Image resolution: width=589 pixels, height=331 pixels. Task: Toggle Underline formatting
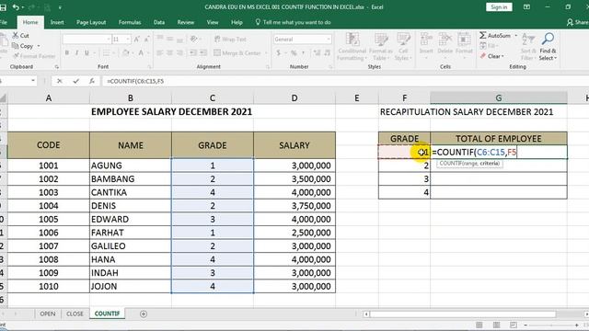(x=87, y=53)
